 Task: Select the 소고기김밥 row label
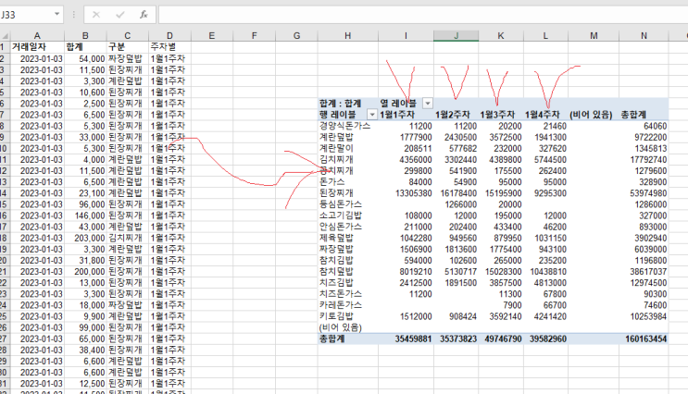pos(341,215)
